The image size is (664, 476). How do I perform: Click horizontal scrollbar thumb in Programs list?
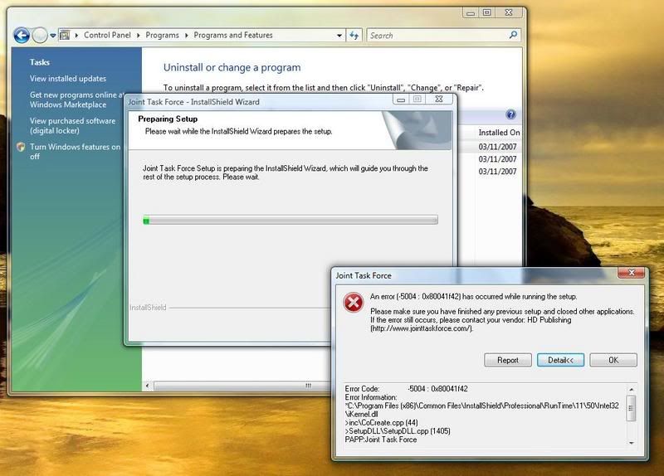(x=242, y=386)
